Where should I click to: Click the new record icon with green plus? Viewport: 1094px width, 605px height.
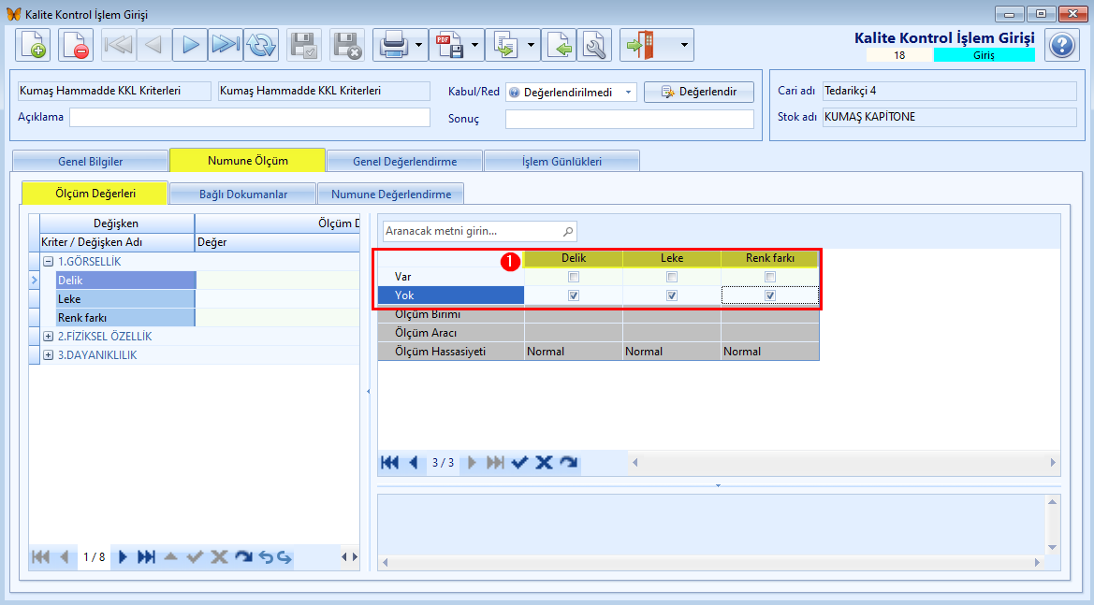tap(33, 45)
